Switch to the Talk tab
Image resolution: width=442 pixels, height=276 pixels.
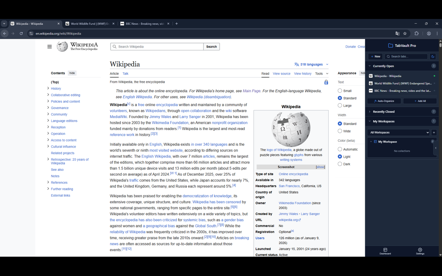point(125,73)
